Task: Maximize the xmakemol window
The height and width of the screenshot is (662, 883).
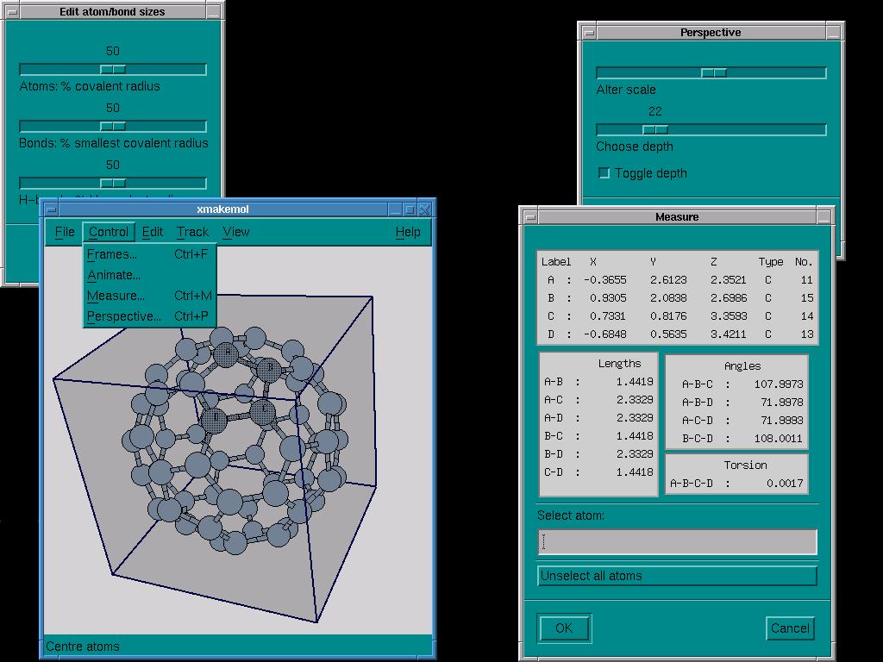Action: [410, 209]
